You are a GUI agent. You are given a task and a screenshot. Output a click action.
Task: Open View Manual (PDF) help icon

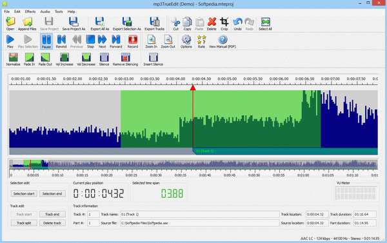point(223,41)
